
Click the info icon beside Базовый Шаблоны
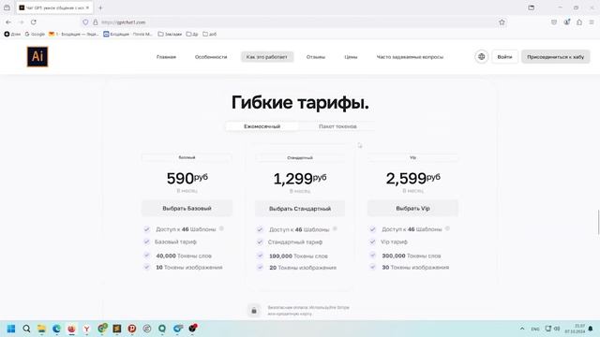pyautogui.click(x=221, y=228)
